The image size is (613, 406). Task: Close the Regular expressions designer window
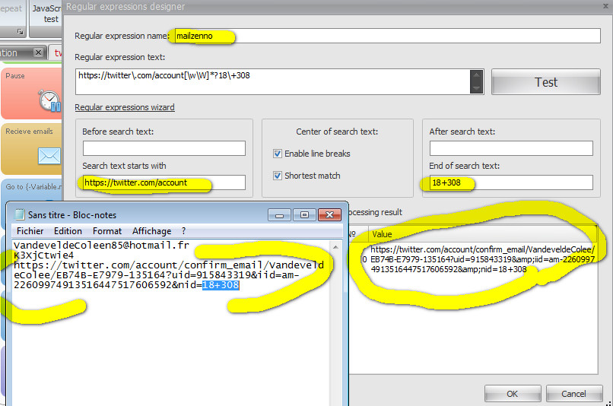pyautogui.click(x=605, y=6)
